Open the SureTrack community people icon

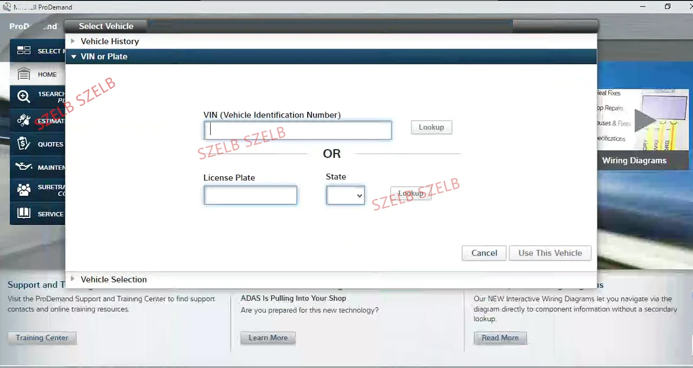point(24,190)
